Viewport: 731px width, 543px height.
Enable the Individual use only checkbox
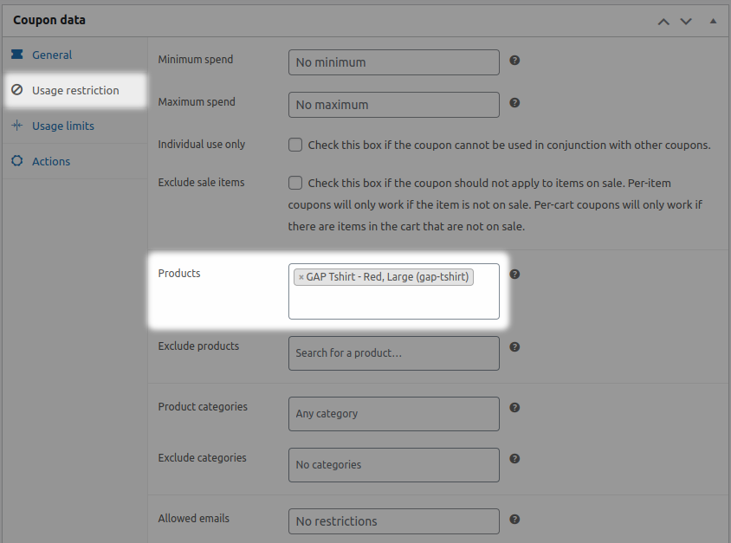coord(295,145)
